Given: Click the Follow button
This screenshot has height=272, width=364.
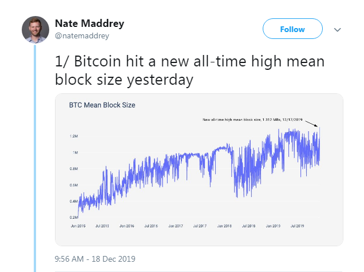Looking at the screenshot, I should [292, 29].
